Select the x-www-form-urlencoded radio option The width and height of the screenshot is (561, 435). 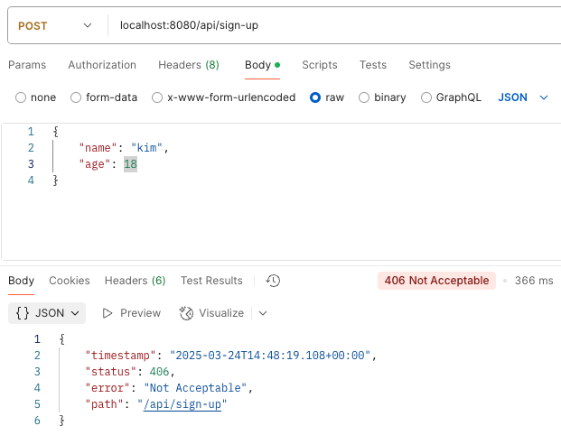157,97
